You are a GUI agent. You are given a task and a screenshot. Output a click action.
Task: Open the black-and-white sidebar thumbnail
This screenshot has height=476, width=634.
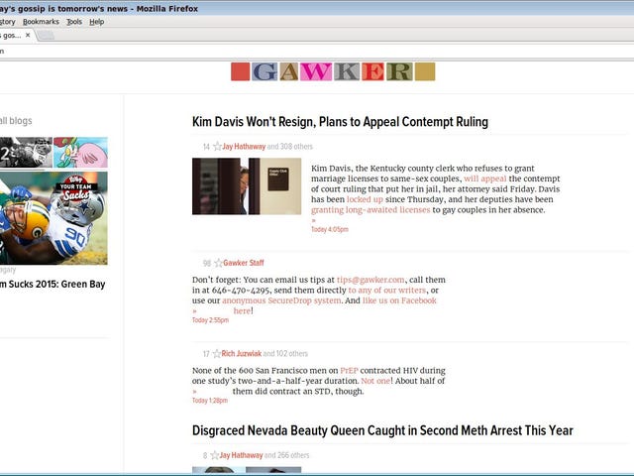click(27, 152)
